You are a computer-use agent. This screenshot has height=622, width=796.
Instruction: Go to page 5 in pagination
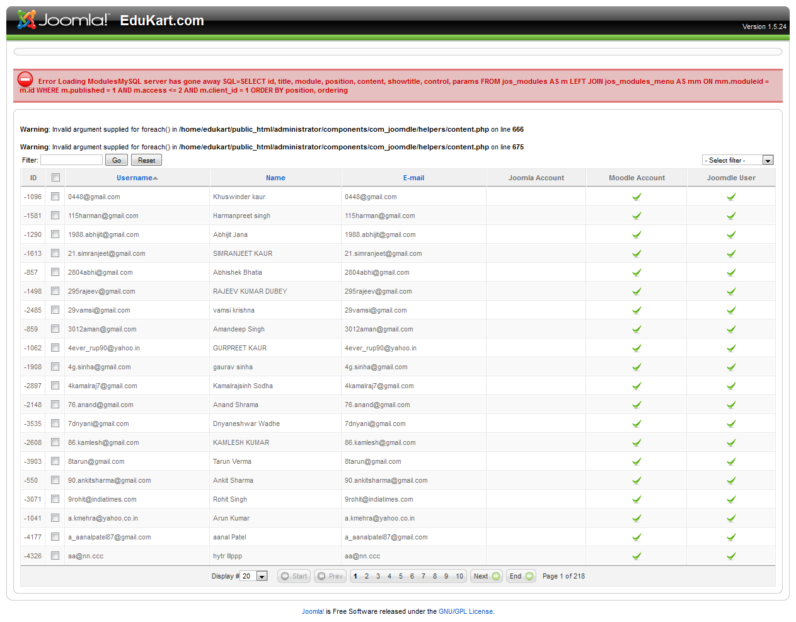click(401, 576)
